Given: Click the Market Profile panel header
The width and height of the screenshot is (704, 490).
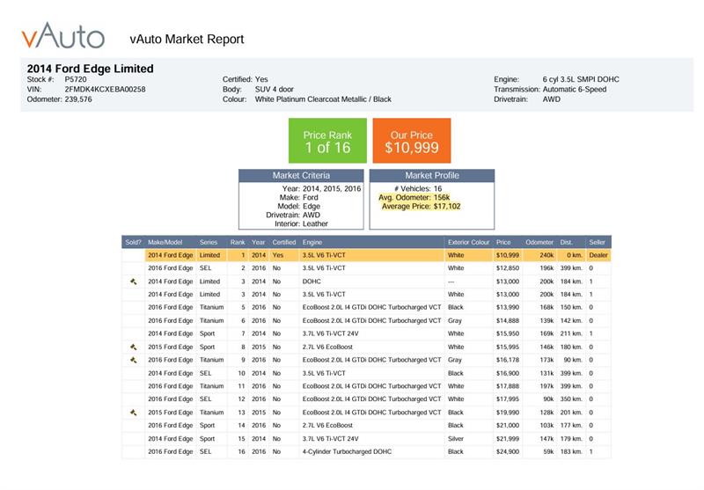Looking at the screenshot, I should (432, 175).
